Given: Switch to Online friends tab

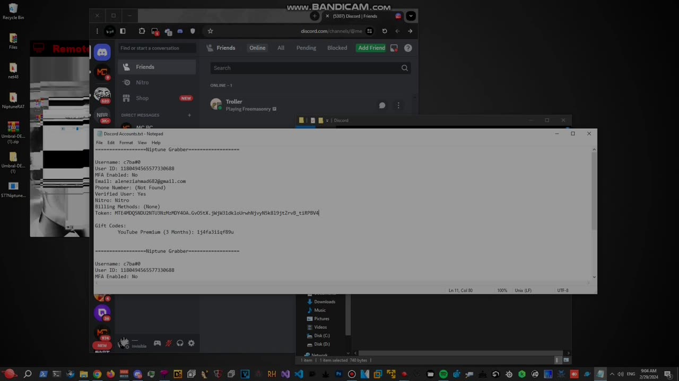Looking at the screenshot, I should tap(257, 48).
